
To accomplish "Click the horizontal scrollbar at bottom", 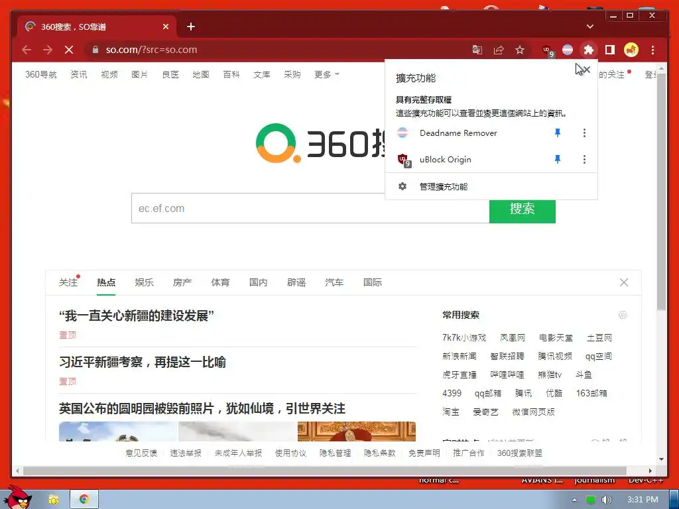I will pos(325,471).
